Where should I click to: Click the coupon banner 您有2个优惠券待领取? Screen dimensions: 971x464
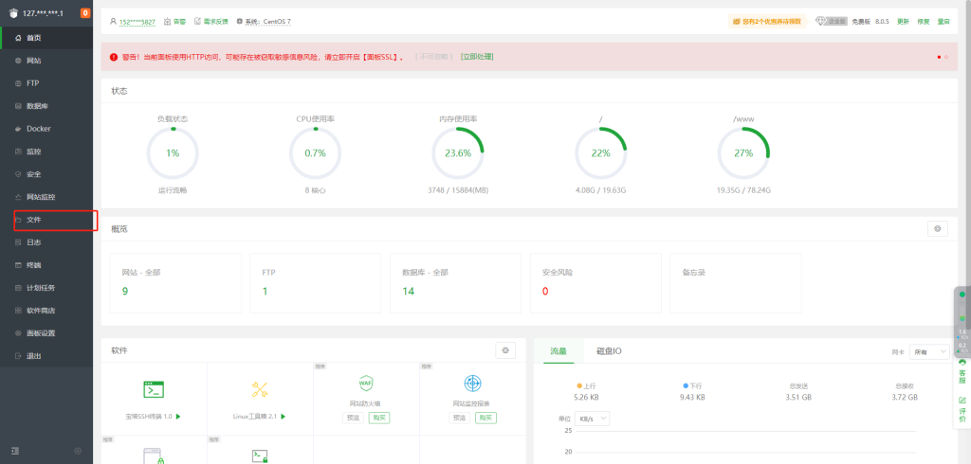tap(767, 21)
